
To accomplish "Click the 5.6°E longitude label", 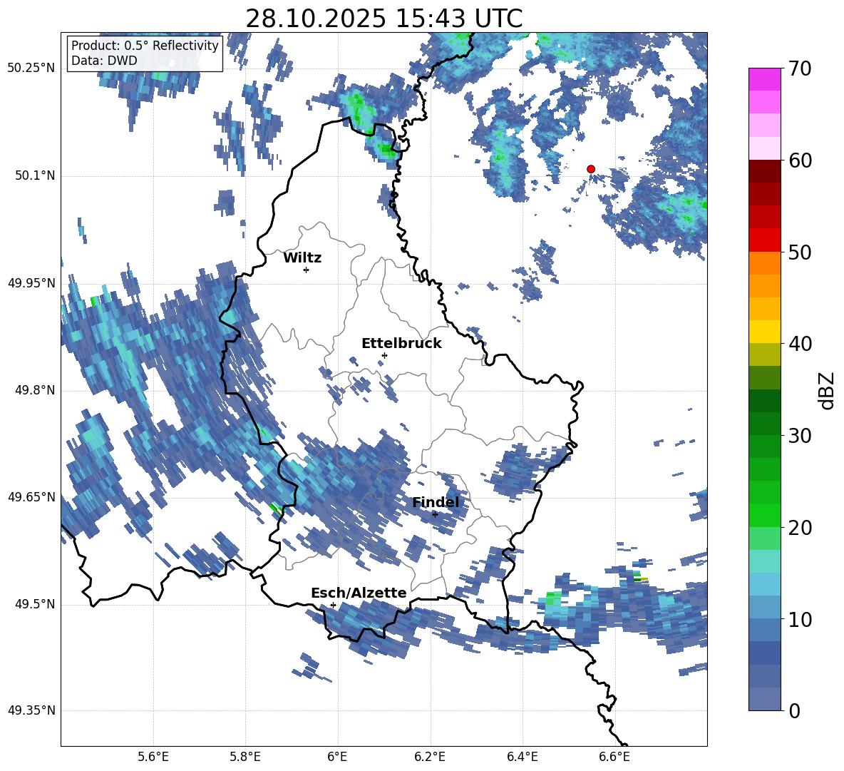I will [153, 757].
